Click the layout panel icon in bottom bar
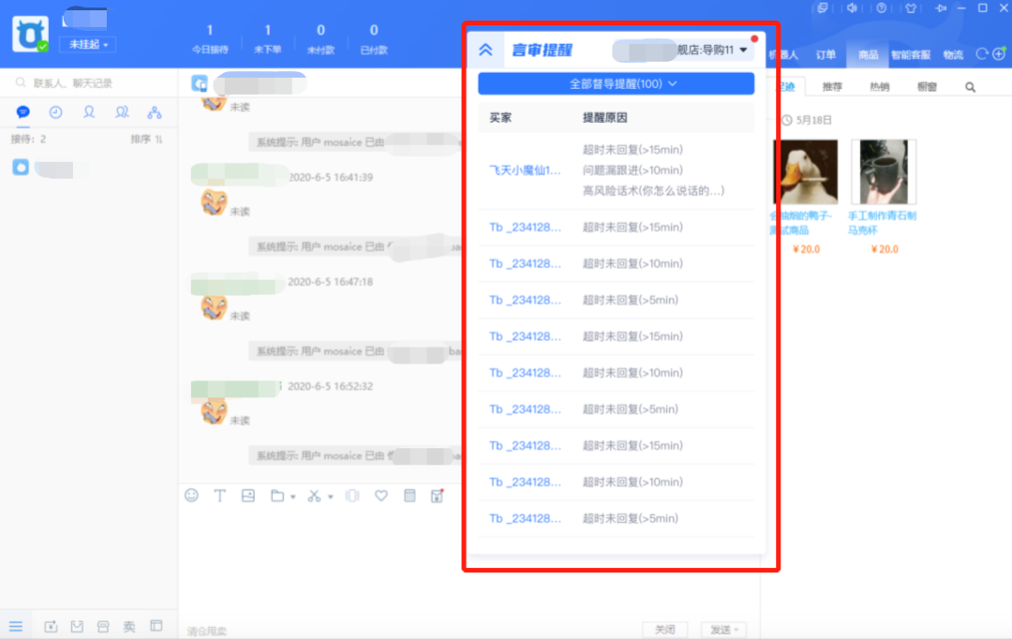 156,626
